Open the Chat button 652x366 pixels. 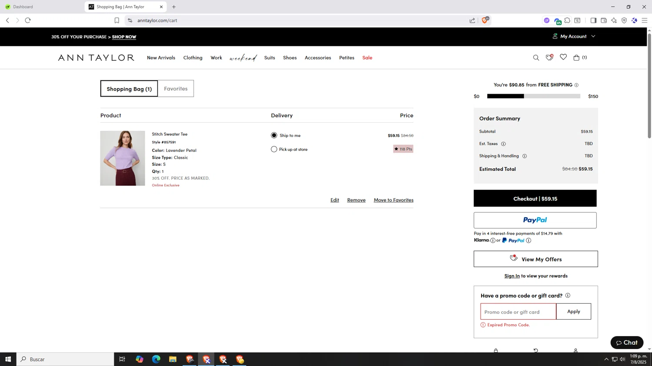pos(627,343)
